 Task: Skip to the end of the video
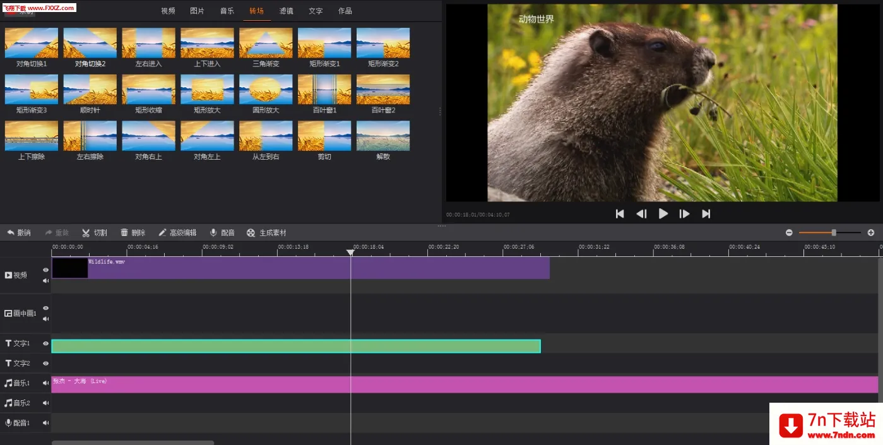[x=706, y=214]
